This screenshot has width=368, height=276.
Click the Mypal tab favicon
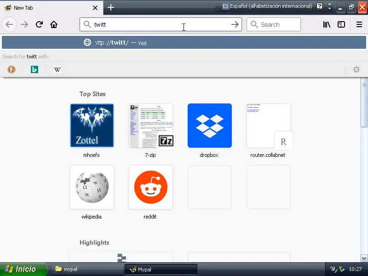pos(8,8)
